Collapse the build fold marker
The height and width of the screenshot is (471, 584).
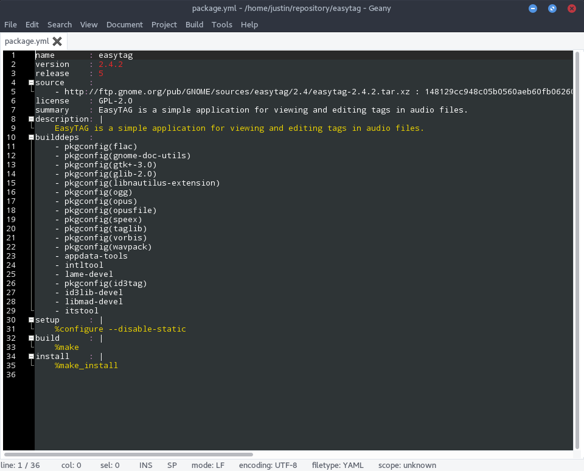(x=31, y=338)
